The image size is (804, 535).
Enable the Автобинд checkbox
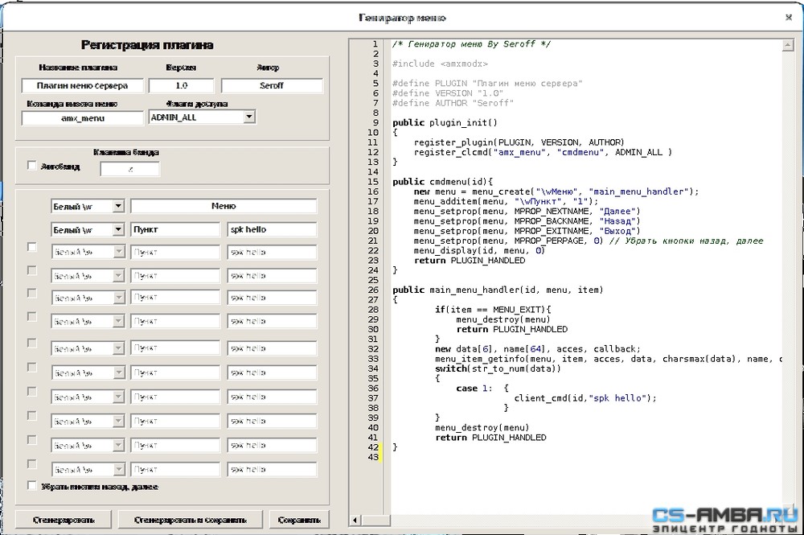point(32,166)
